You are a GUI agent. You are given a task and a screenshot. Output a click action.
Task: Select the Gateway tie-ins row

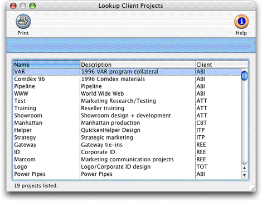pyautogui.click(x=127, y=145)
